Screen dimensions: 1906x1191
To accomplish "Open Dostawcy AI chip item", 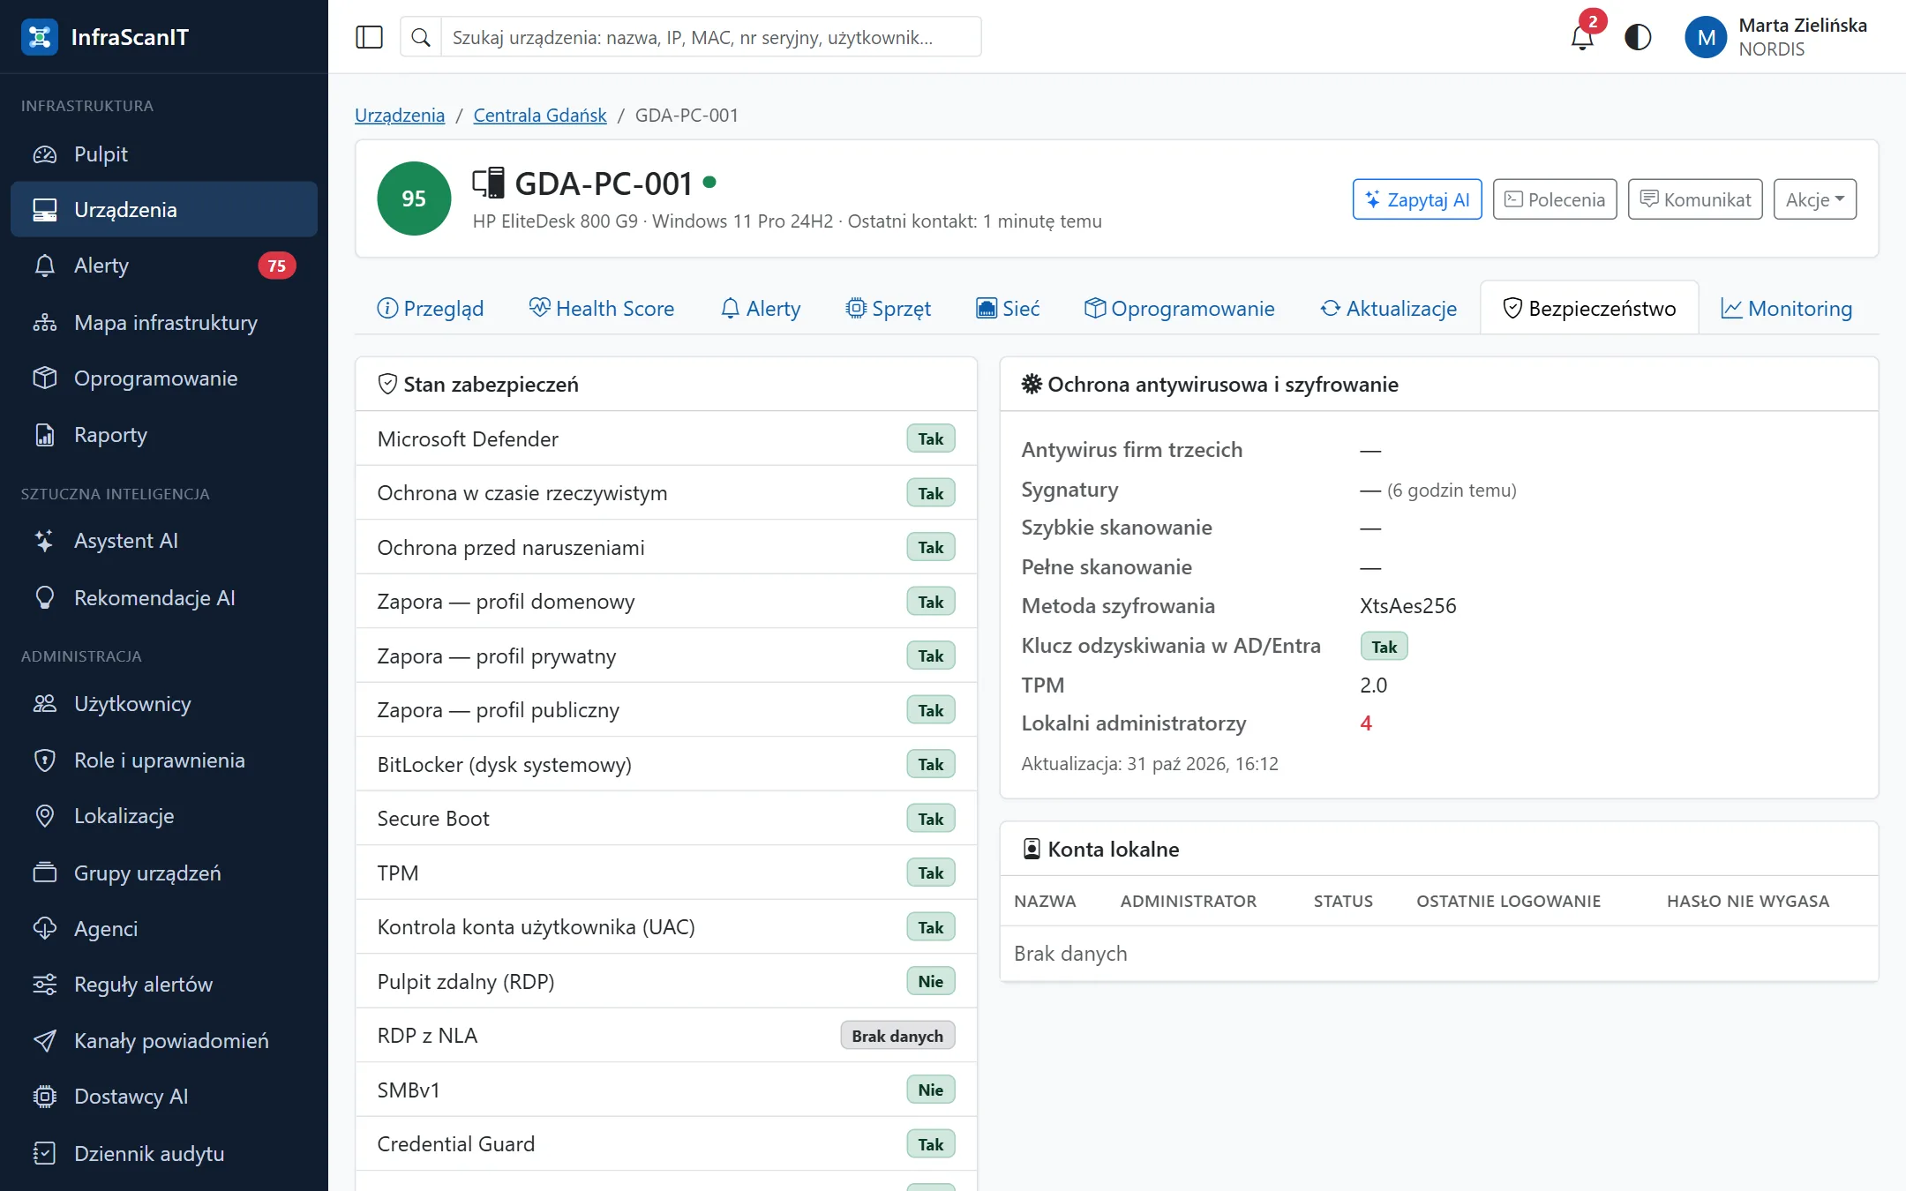I will (164, 1096).
